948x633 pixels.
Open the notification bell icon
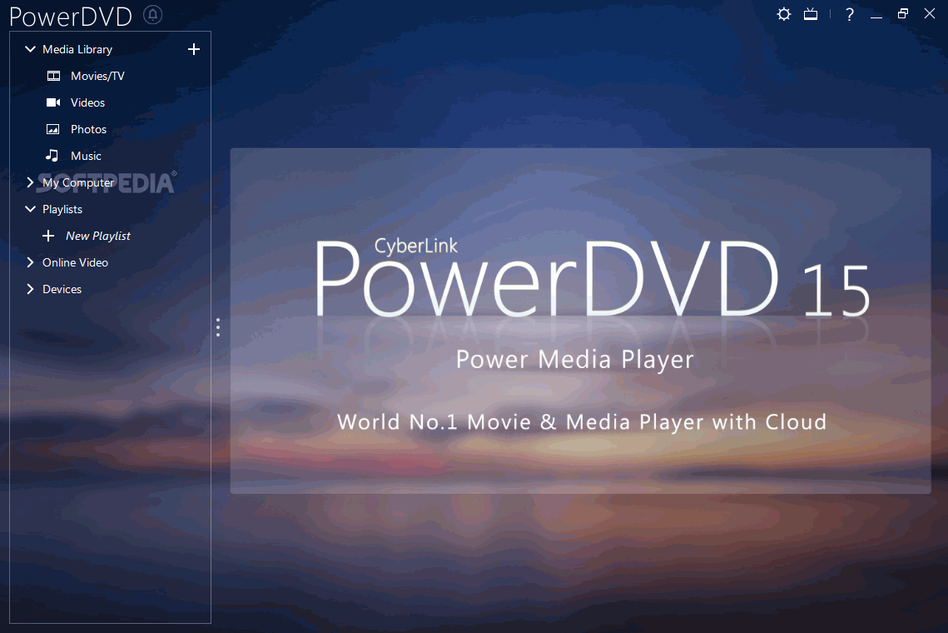(x=153, y=14)
